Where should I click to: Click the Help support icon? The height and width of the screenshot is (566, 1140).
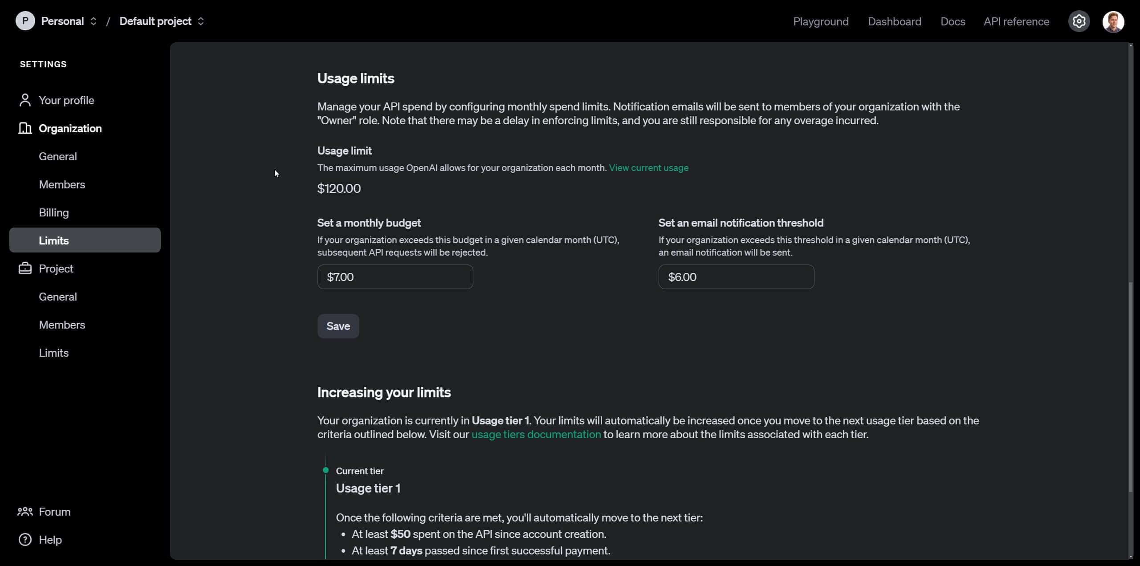coord(25,540)
